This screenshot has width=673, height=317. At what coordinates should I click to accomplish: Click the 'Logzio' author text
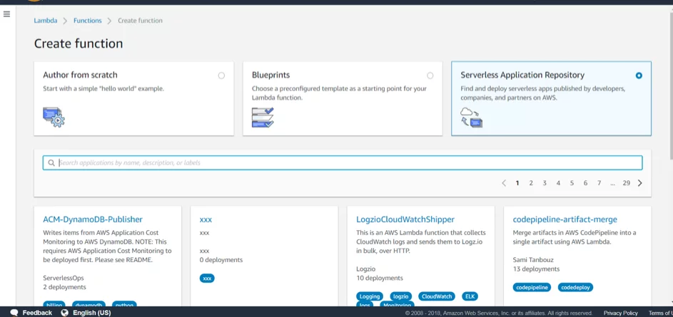[x=365, y=269]
